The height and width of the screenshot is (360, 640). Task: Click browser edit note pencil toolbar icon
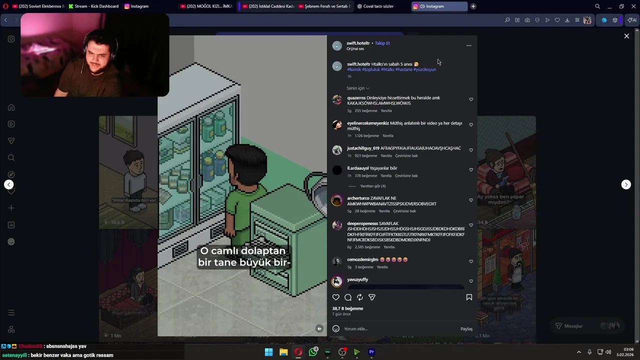click(517, 20)
